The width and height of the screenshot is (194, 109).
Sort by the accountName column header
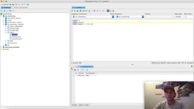(91, 73)
